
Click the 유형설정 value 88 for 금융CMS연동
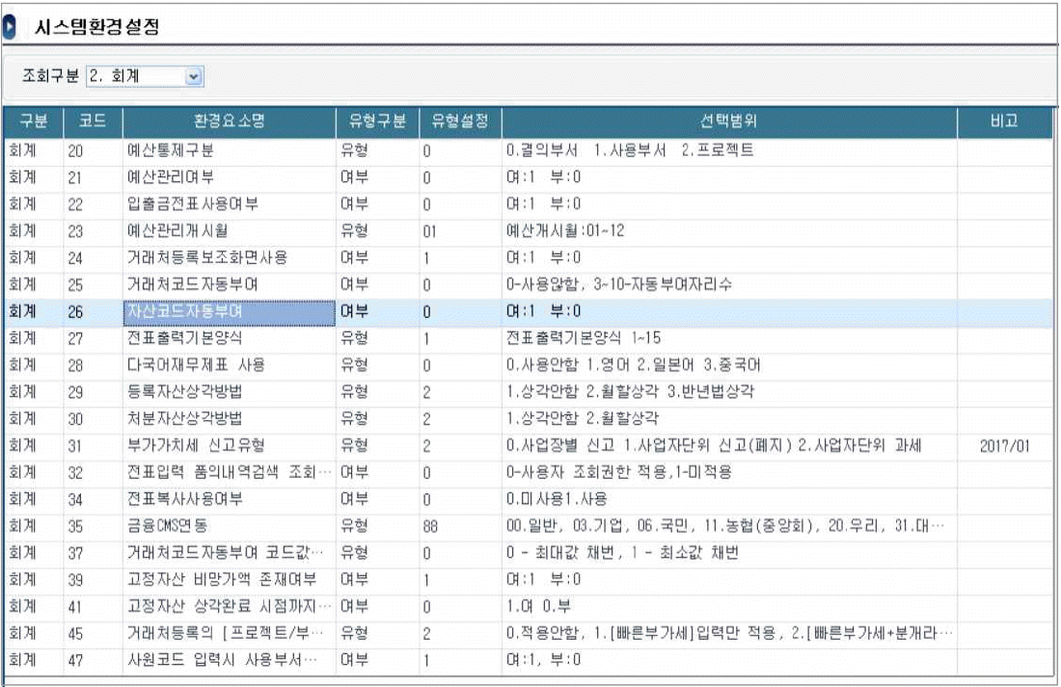(x=430, y=526)
